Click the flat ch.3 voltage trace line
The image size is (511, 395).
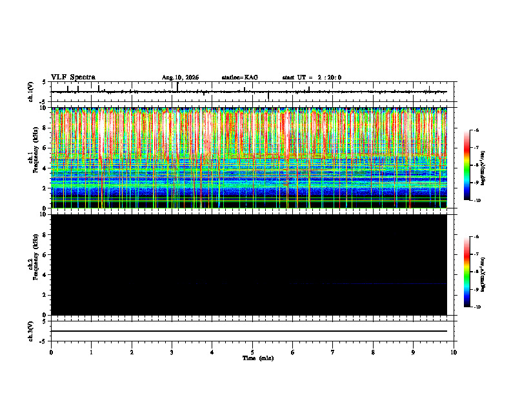coord(249,331)
